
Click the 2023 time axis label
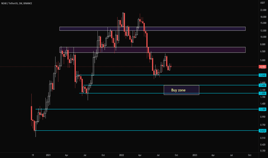tap(195, 155)
